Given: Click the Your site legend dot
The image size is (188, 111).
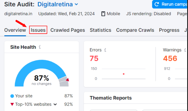Looking at the screenshot, I should click(x=12, y=96).
